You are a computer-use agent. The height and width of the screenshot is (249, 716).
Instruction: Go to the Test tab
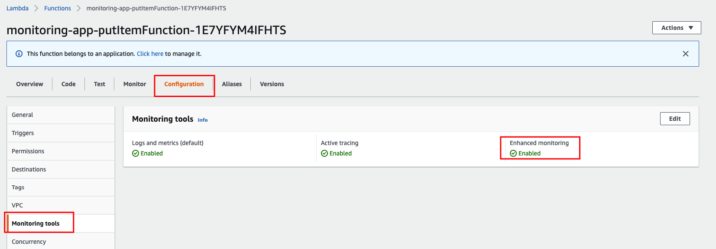click(x=100, y=84)
